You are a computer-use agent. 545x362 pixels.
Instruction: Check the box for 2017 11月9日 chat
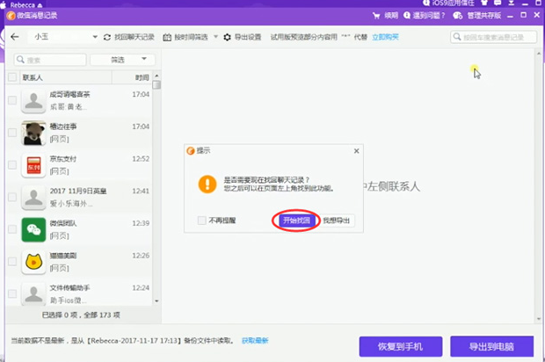(x=12, y=197)
